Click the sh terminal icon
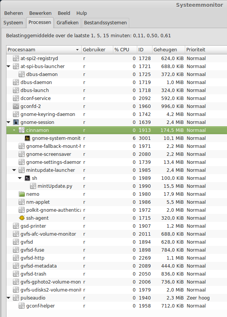The width and height of the screenshot is (227, 317). pyautogui.click(x=27, y=178)
